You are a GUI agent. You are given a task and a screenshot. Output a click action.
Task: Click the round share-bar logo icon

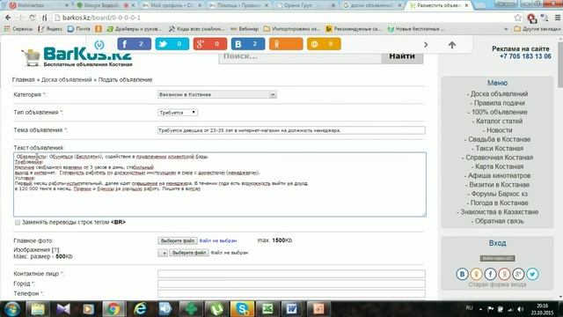pos(99,45)
